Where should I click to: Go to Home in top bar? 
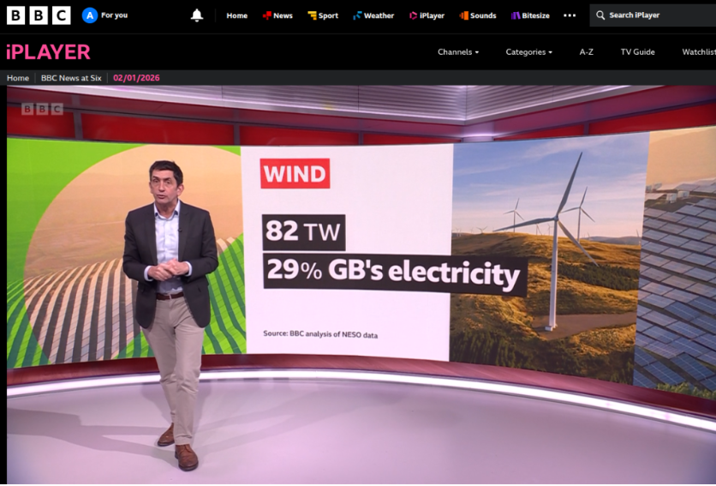(x=236, y=15)
